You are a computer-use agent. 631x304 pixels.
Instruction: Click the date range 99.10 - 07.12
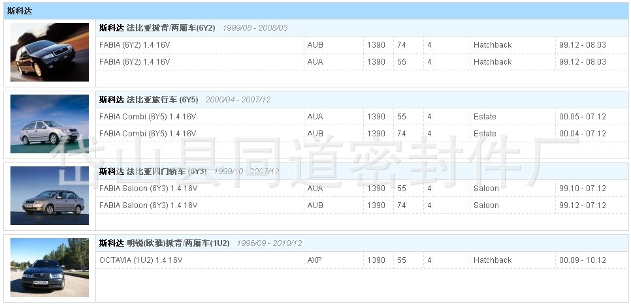coord(582,188)
